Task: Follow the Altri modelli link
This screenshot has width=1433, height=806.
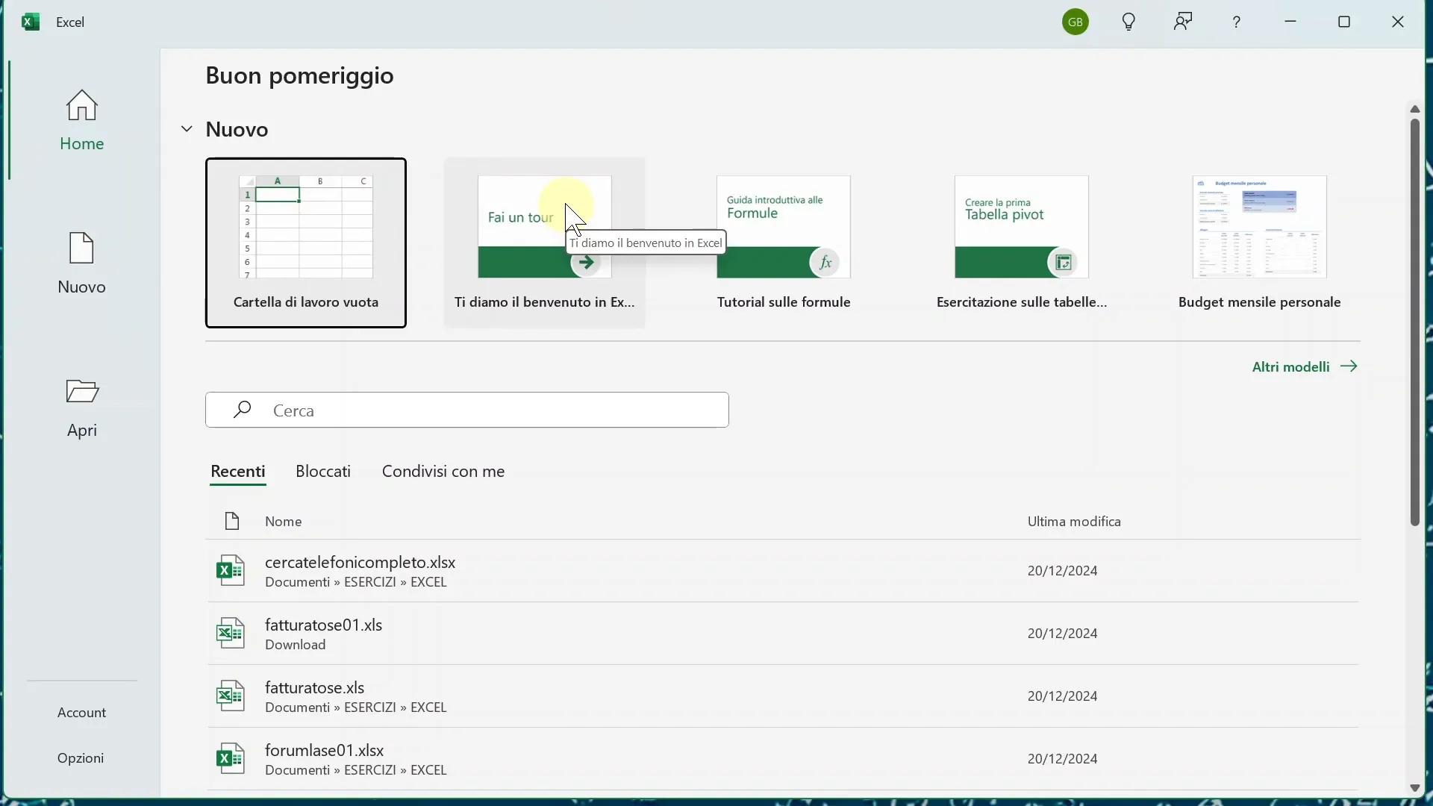Action: tap(1305, 367)
